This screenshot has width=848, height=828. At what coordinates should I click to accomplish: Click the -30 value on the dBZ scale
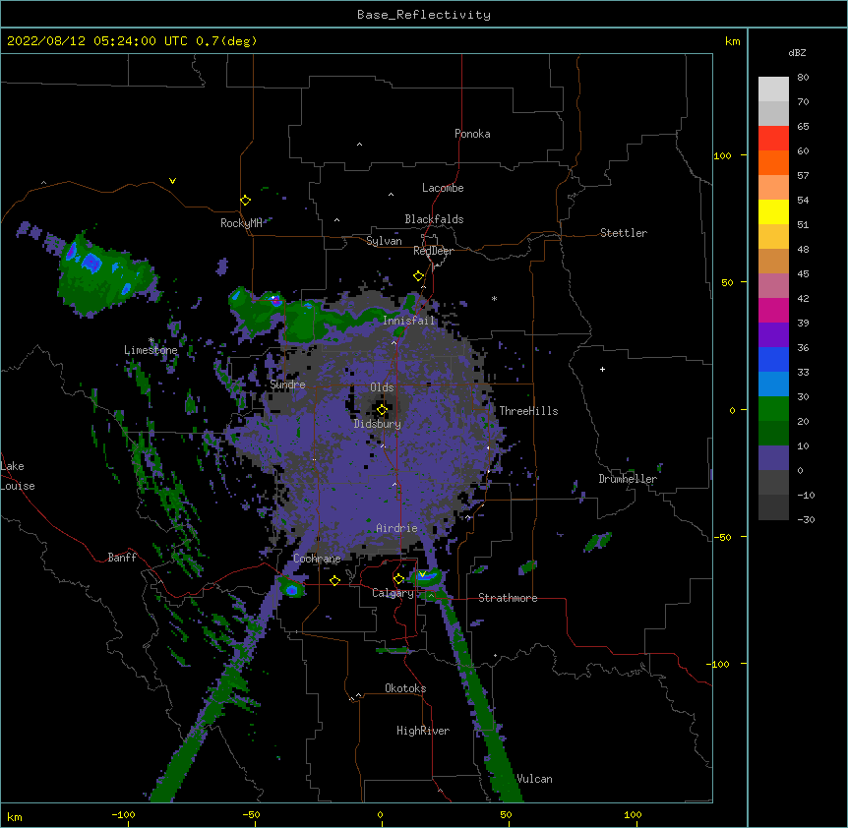pyautogui.click(x=806, y=520)
